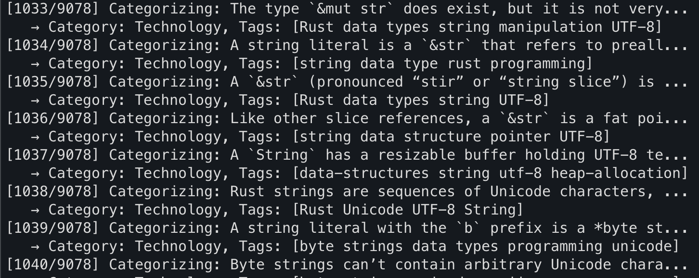699x278 pixels.
Task: Click the [1037/9078] progress counter
Action: 52,155
